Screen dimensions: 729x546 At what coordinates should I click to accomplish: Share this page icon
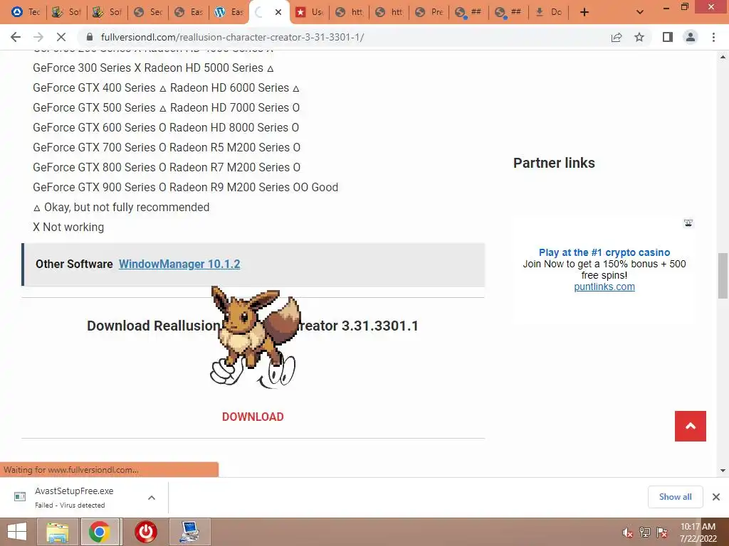point(617,37)
